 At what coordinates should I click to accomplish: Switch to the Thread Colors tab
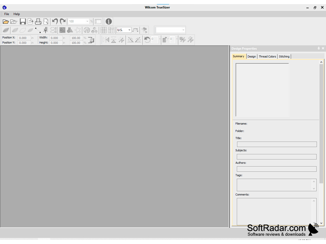click(267, 57)
